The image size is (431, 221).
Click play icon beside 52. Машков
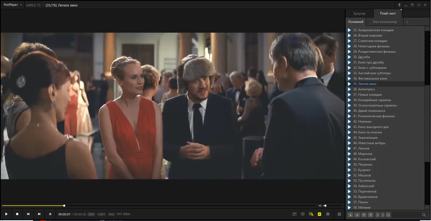pyautogui.click(x=349, y=175)
